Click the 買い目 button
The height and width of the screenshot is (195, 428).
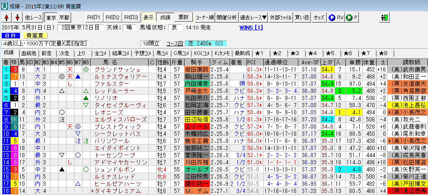point(302,18)
